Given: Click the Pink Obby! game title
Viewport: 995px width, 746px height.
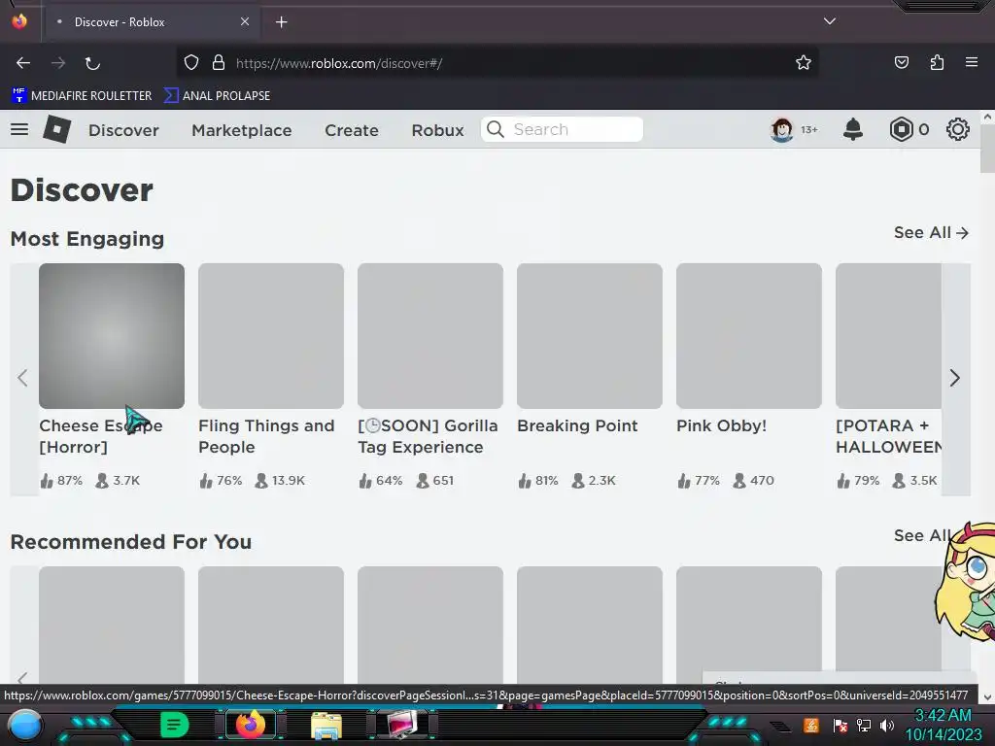Looking at the screenshot, I should coord(721,425).
